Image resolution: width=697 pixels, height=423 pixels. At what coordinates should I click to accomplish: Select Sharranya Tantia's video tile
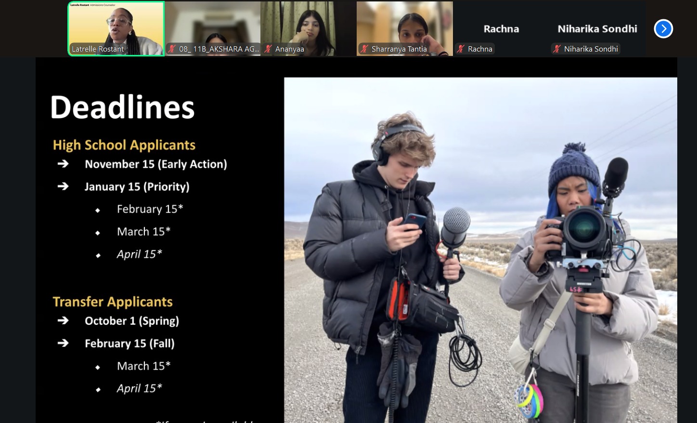coord(404,24)
